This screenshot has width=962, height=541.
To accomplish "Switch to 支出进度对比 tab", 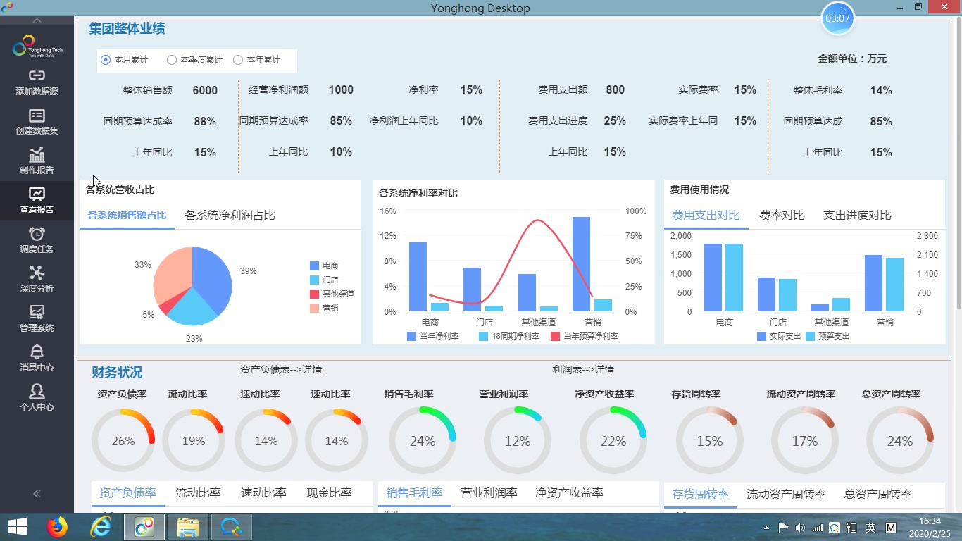I will (857, 216).
